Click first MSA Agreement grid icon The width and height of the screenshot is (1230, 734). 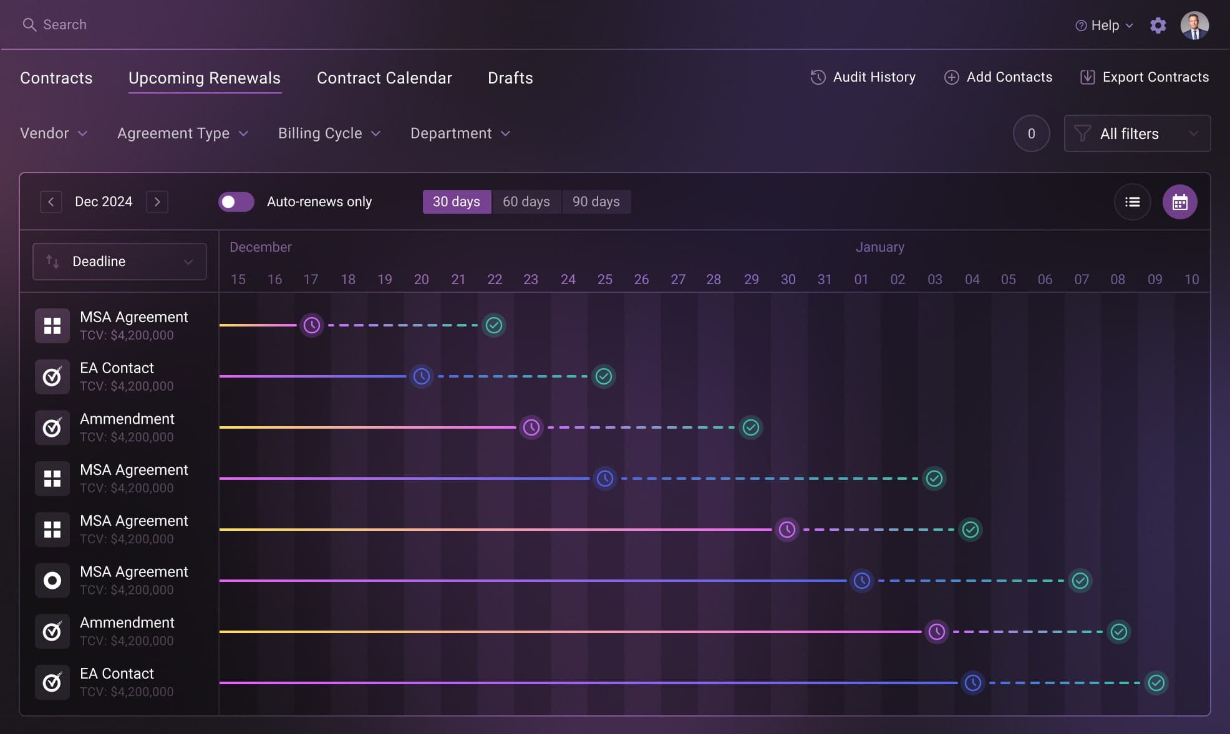52,326
